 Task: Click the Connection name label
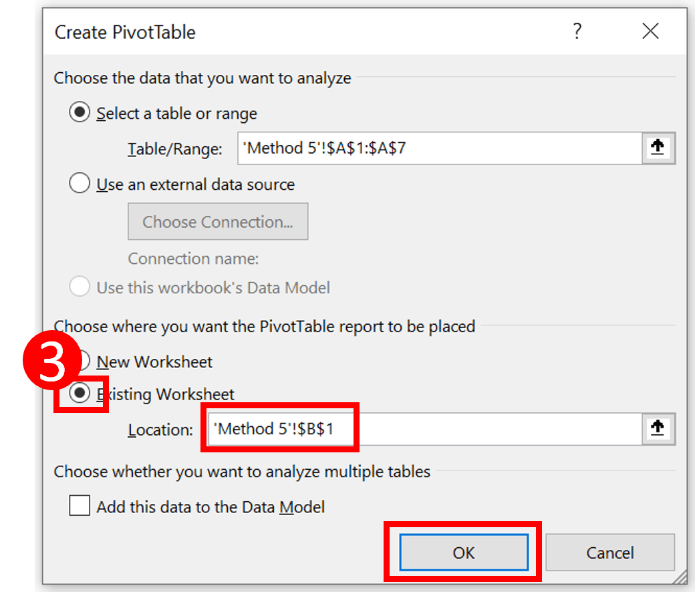click(192, 258)
